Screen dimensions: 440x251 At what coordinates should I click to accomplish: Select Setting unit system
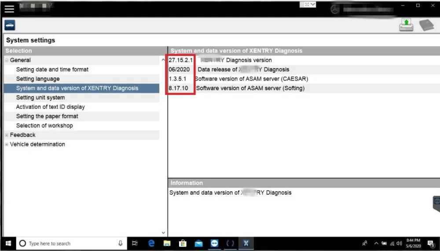point(40,98)
